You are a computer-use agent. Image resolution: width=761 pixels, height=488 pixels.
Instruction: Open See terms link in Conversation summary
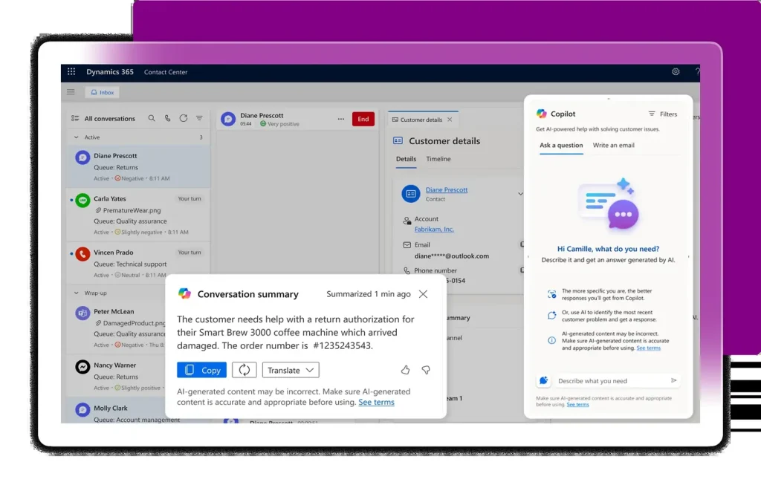[376, 402]
